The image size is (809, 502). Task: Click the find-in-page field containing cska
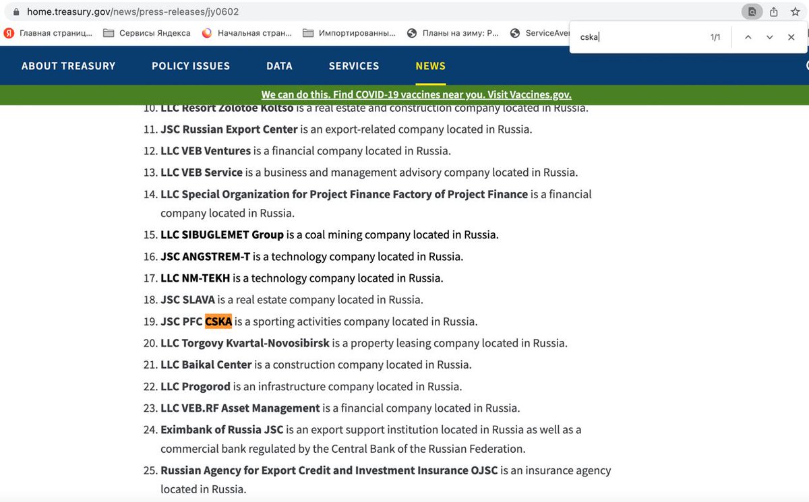click(x=640, y=37)
